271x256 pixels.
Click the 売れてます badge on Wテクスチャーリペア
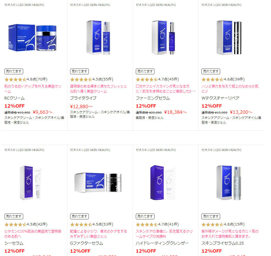coord(211,71)
